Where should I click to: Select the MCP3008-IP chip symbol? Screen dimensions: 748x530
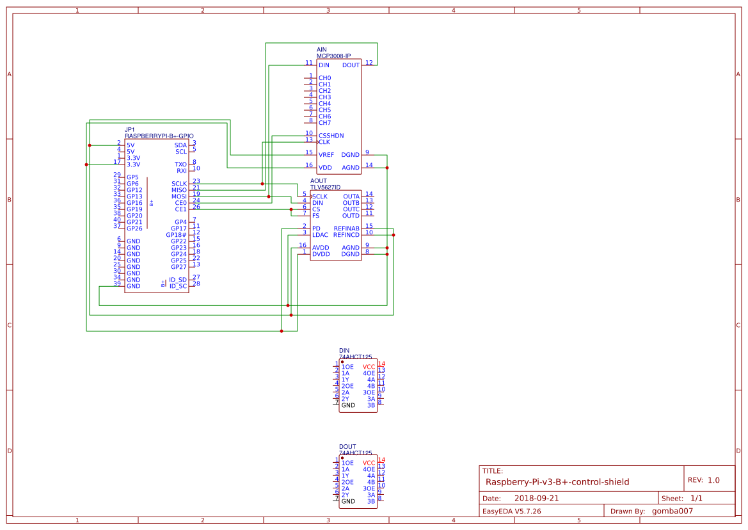(x=339, y=115)
